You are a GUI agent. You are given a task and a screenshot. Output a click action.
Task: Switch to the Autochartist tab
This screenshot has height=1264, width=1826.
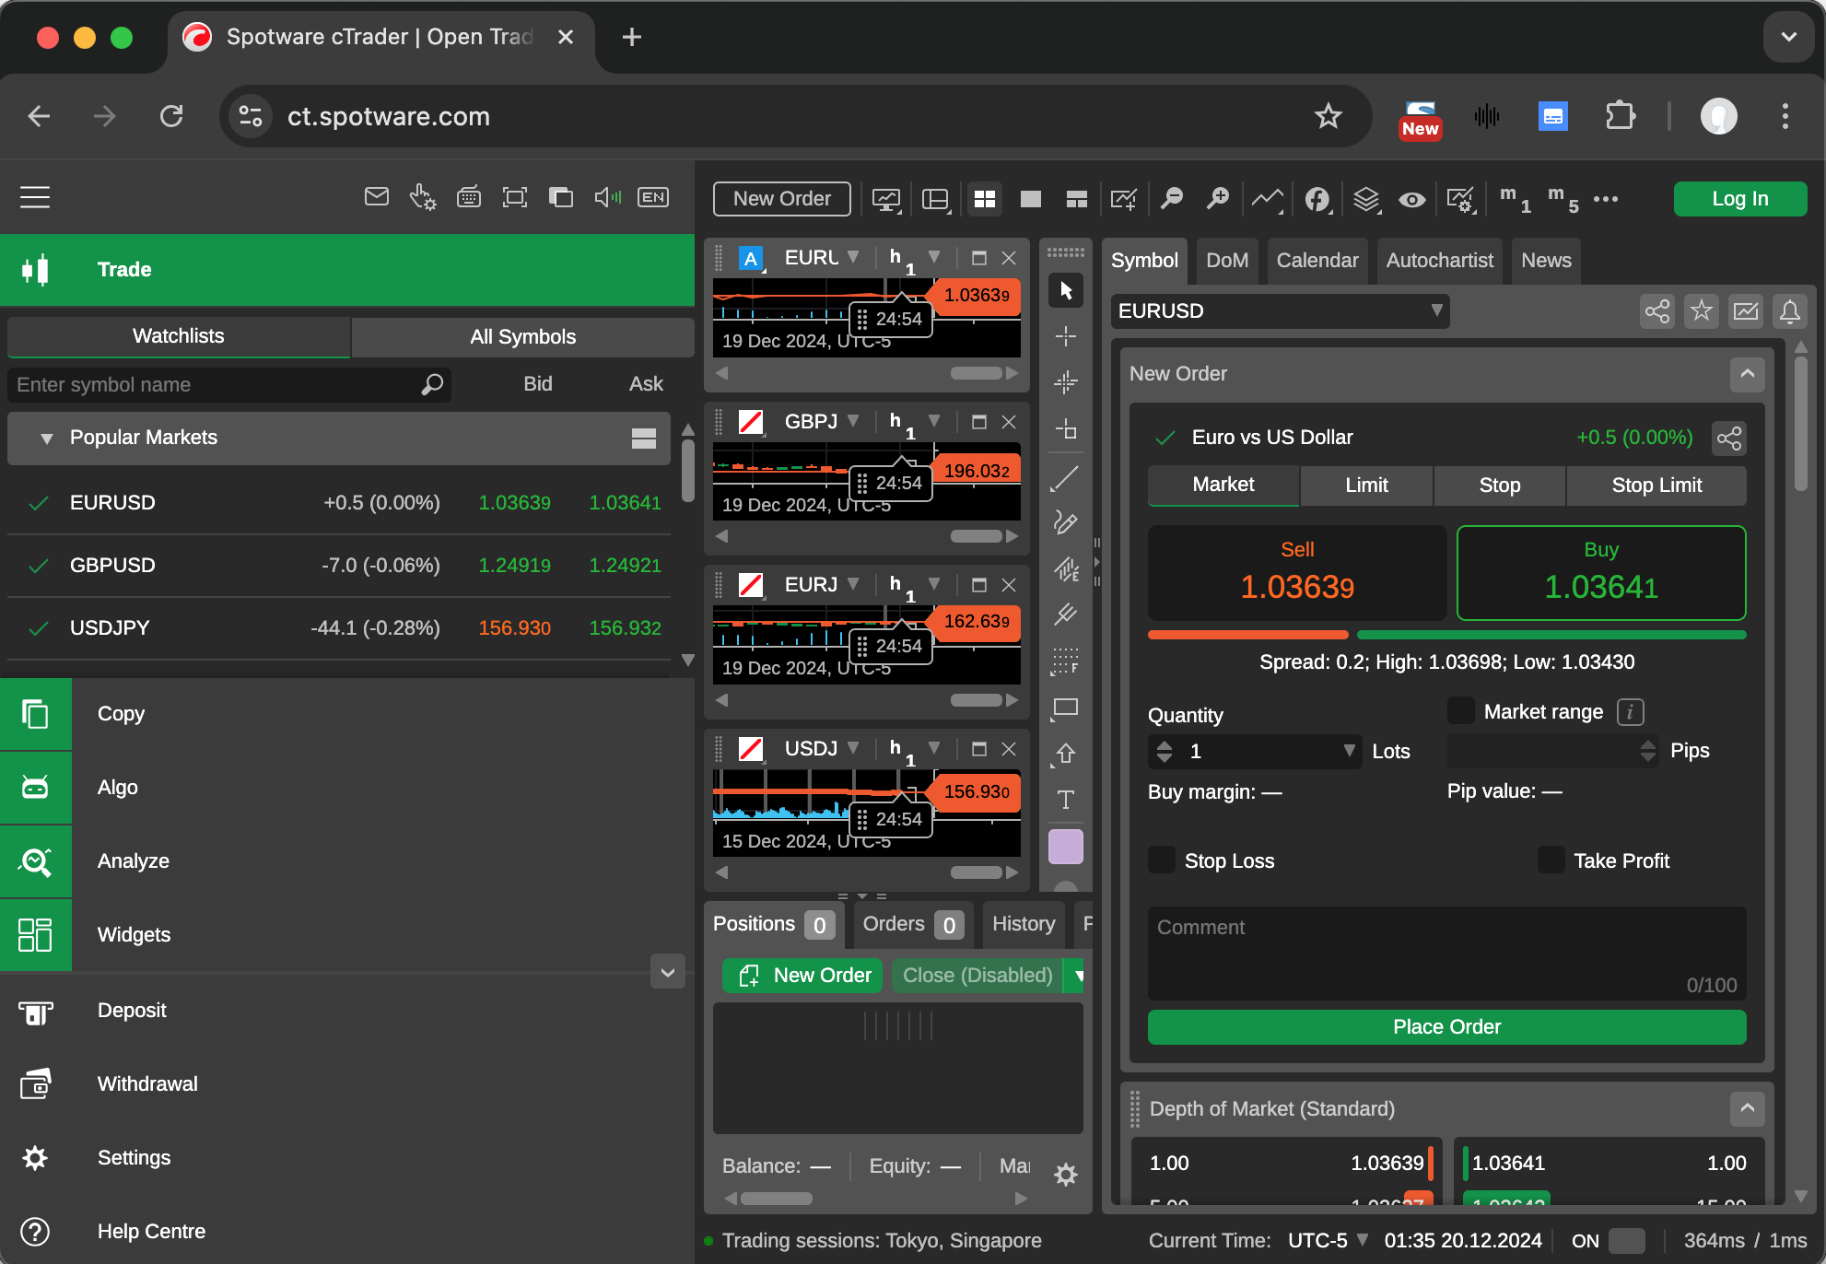[x=1440, y=261]
